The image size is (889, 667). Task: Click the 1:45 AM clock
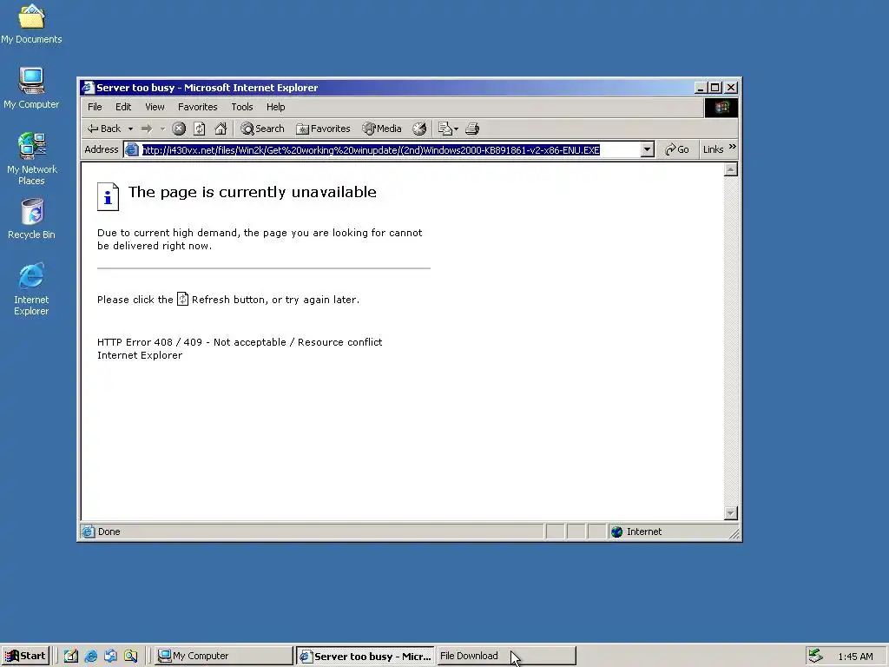855,657
